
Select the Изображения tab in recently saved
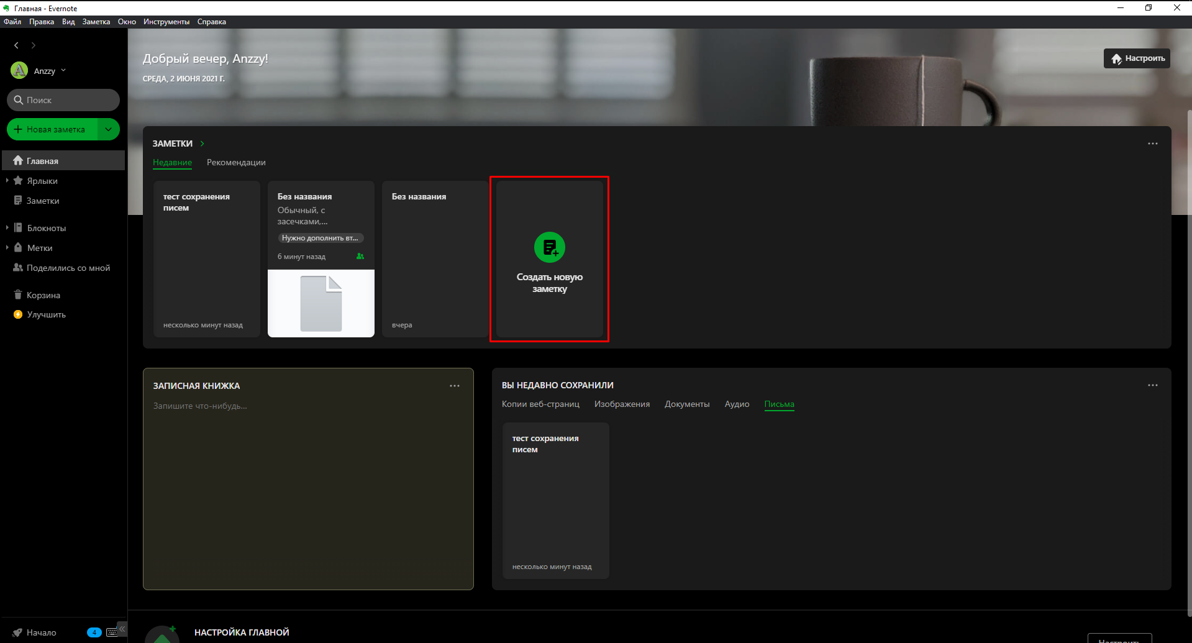coord(622,404)
